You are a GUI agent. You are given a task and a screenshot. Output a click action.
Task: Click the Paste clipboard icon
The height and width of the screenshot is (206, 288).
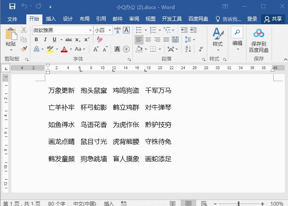[11, 34]
